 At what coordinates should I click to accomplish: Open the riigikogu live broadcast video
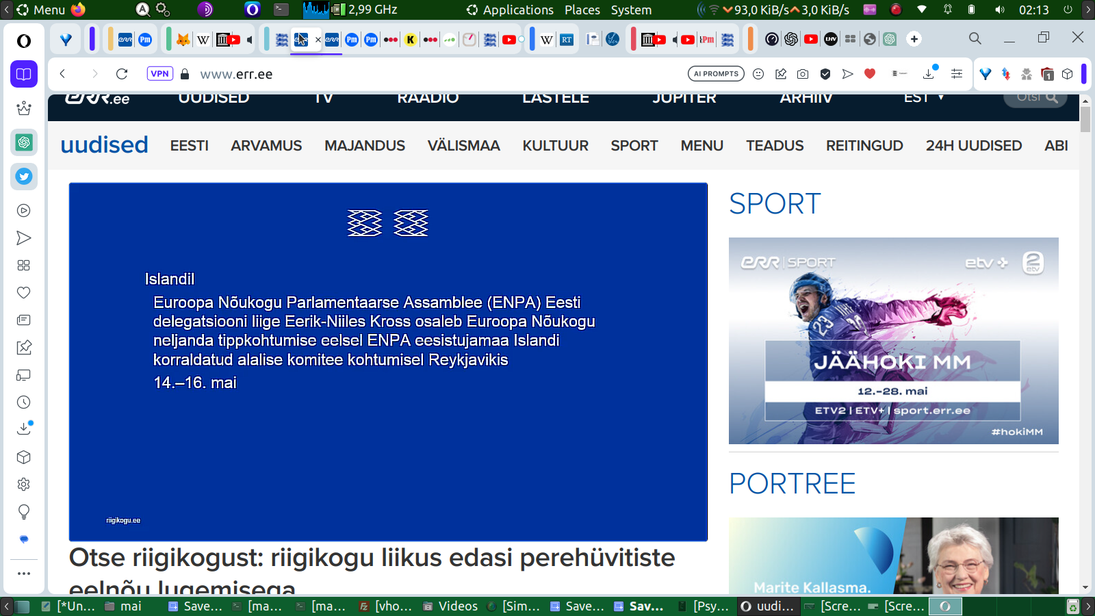tap(388, 361)
